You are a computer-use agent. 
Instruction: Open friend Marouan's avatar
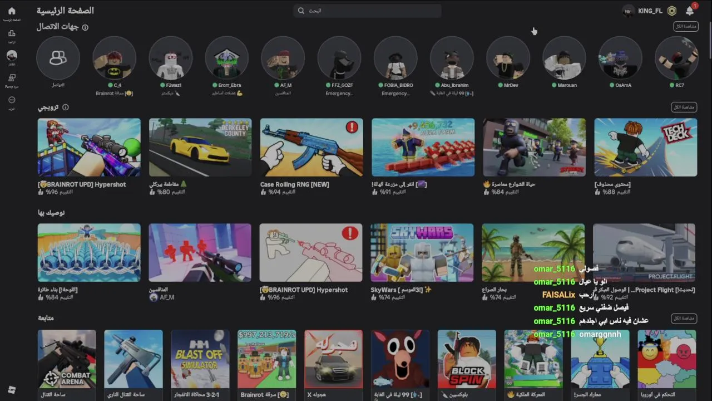564,58
